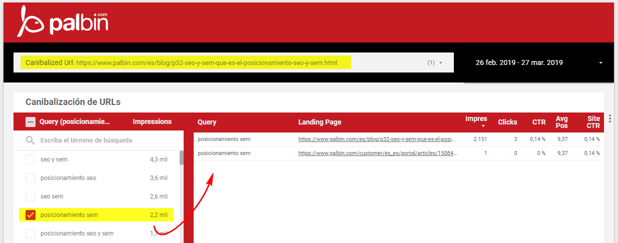Viewport: 618px width, 243px height.
Task: Check the 'posicionamiento seo' query checkbox
Action: coord(31,178)
